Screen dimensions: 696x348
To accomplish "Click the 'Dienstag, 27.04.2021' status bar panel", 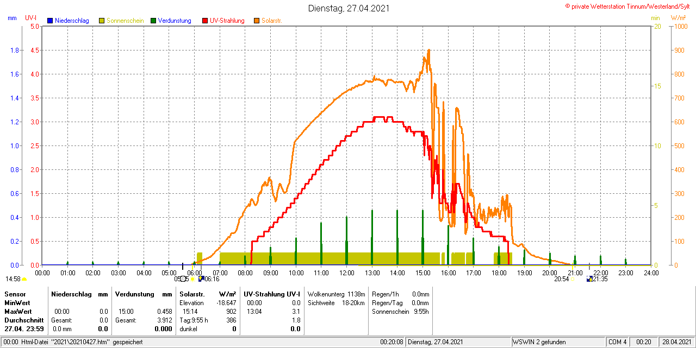I will coord(458,342).
